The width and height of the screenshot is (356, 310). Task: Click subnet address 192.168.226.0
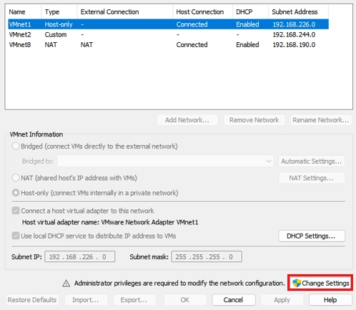[294, 24]
